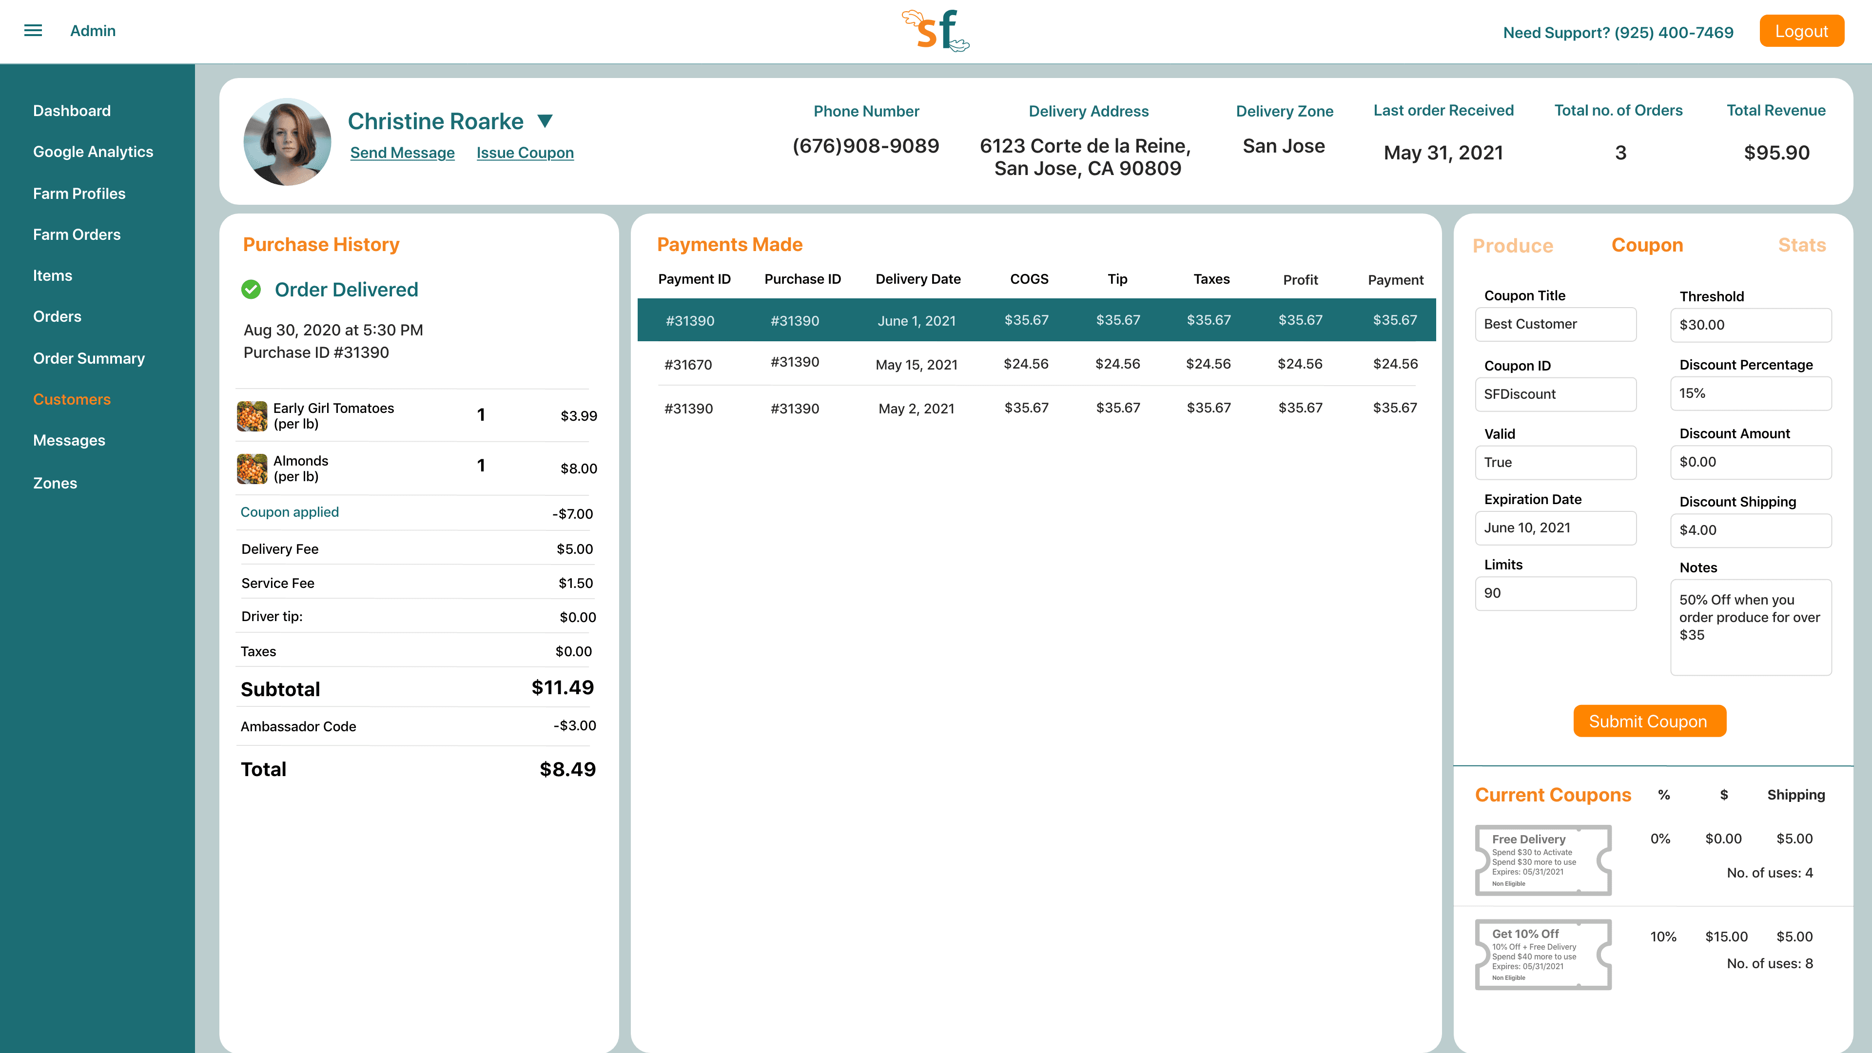Go to Farm Profiles in sidebar
Viewport: 1872px width, 1053px height.
click(79, 194)
